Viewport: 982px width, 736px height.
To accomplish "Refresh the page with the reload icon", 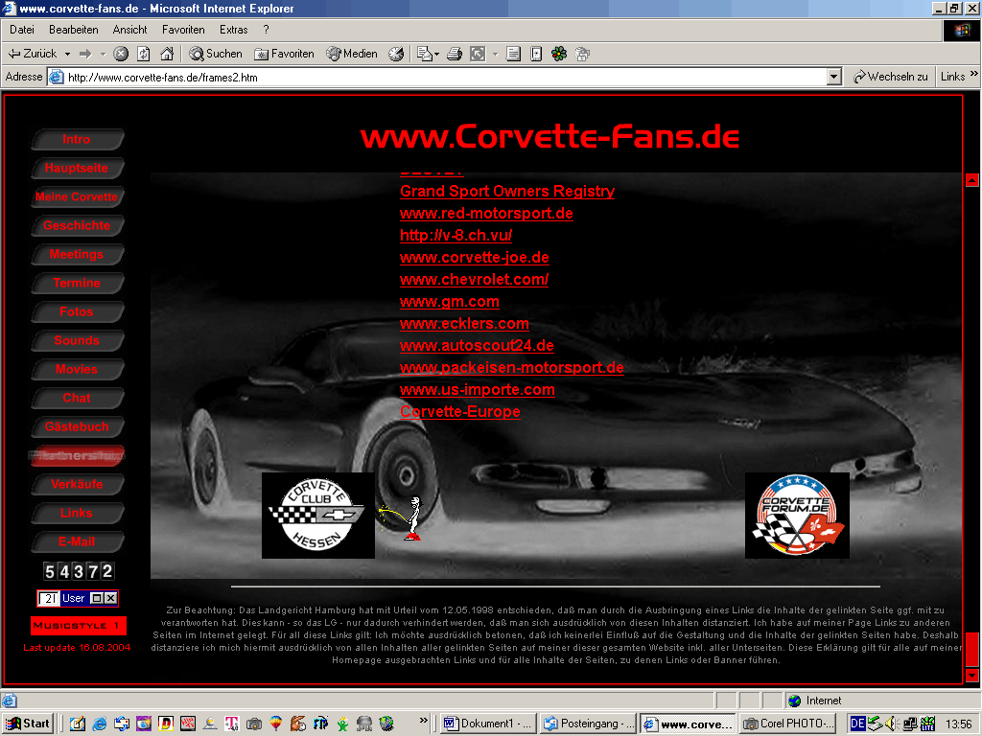I will coord(144,54).
